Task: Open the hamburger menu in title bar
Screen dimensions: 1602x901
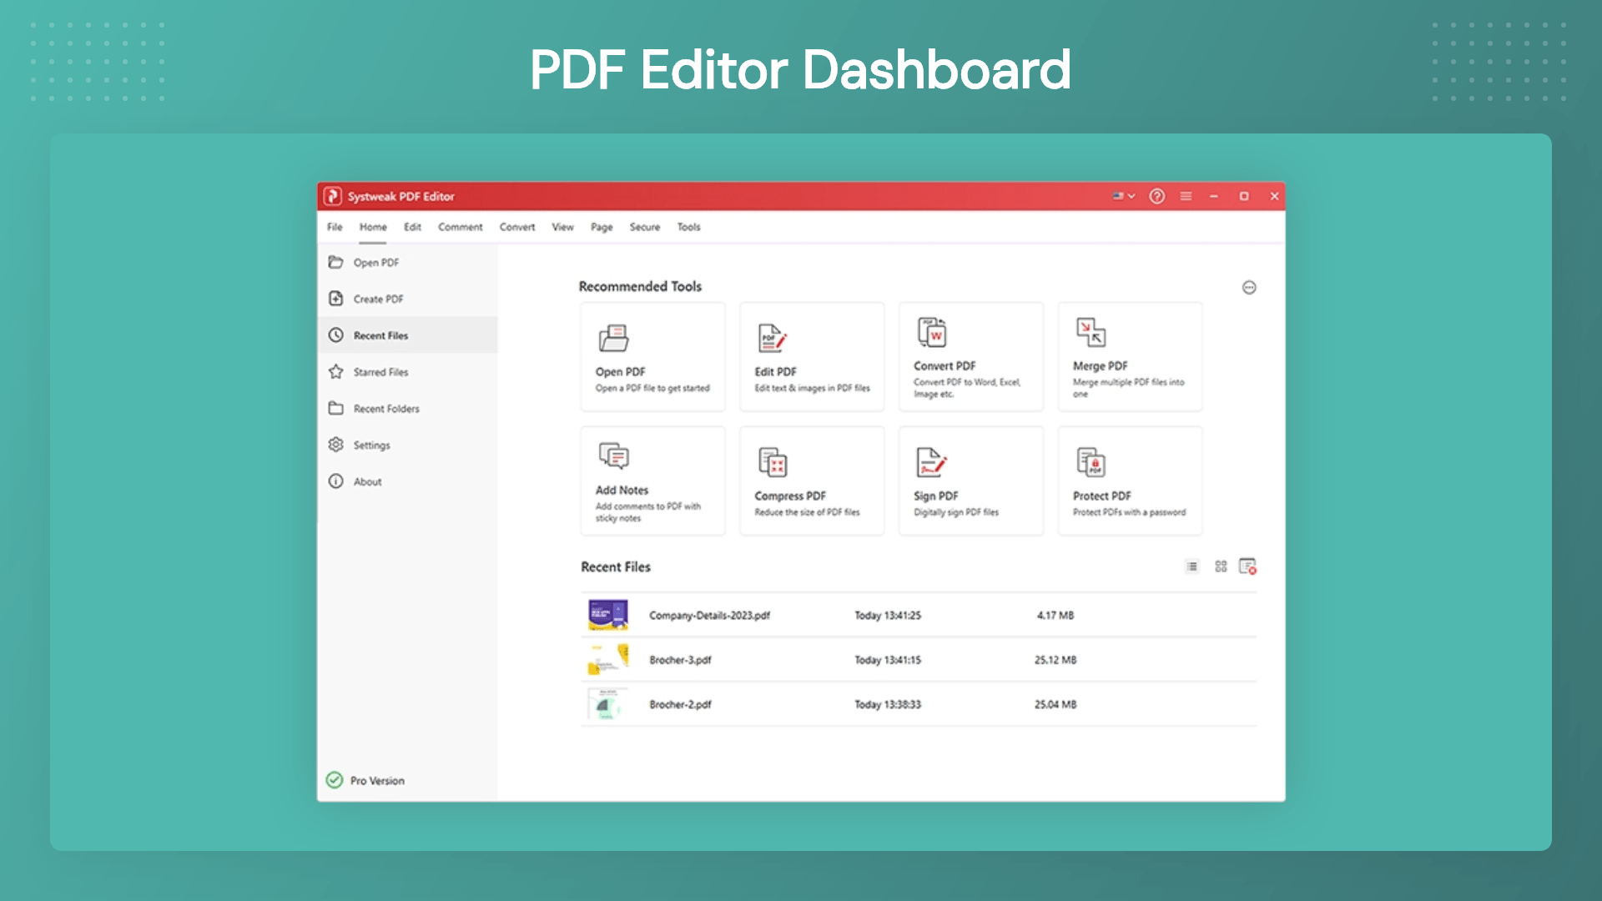Action: click(1186, 196)
